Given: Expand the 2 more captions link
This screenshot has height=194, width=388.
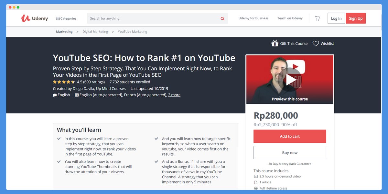Looking at the screenshot, I should pos(174,95).
